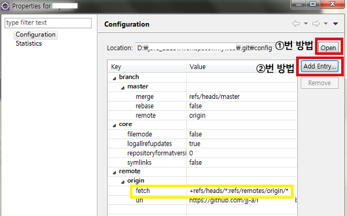The height and width of the screenshot is (216, 347).
Task: Collapse the master node
Action: [123, 88]
